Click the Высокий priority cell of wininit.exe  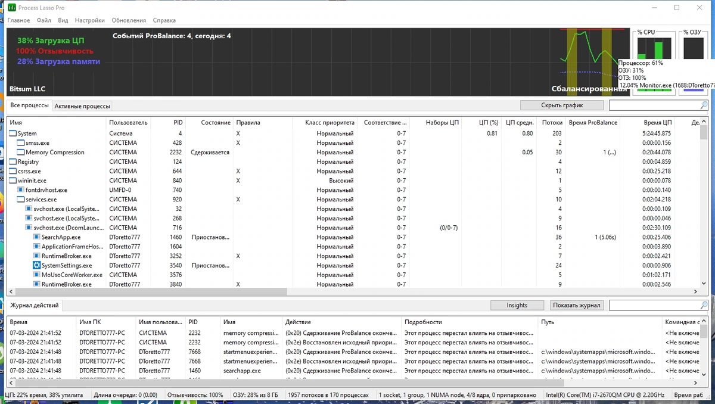tap(341, 181)
